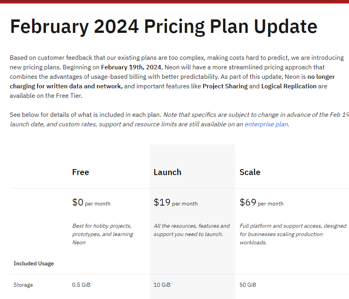Select the Launch plan column header
The image size is (349, 299).
tap(168, 172)
